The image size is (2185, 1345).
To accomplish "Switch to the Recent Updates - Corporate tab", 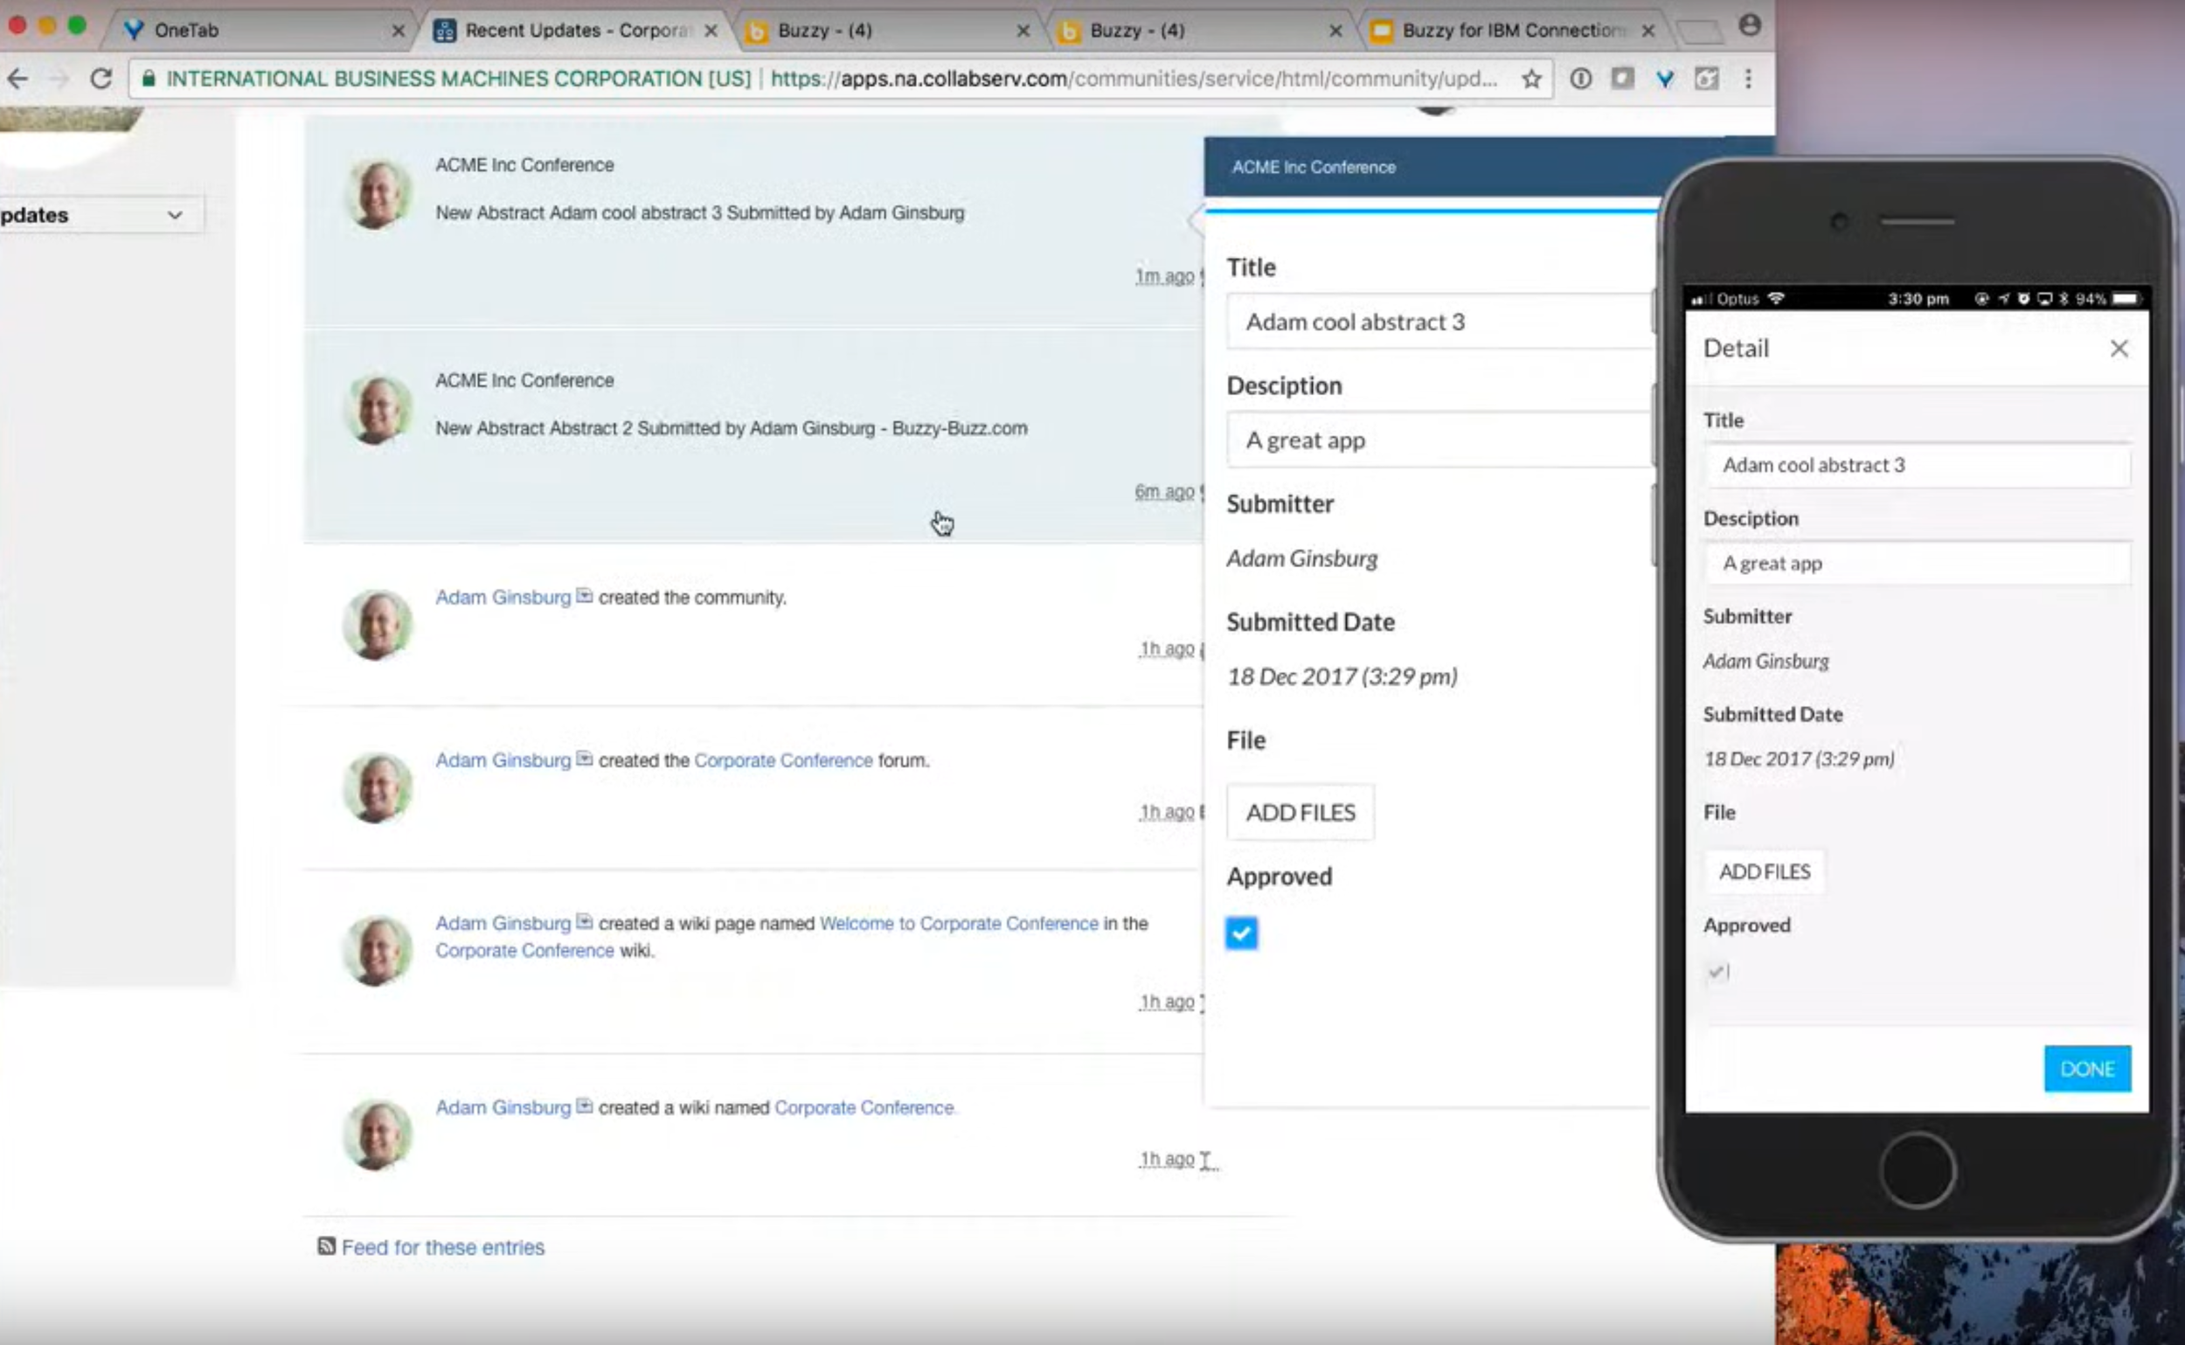I will click(x=574, y=31).
